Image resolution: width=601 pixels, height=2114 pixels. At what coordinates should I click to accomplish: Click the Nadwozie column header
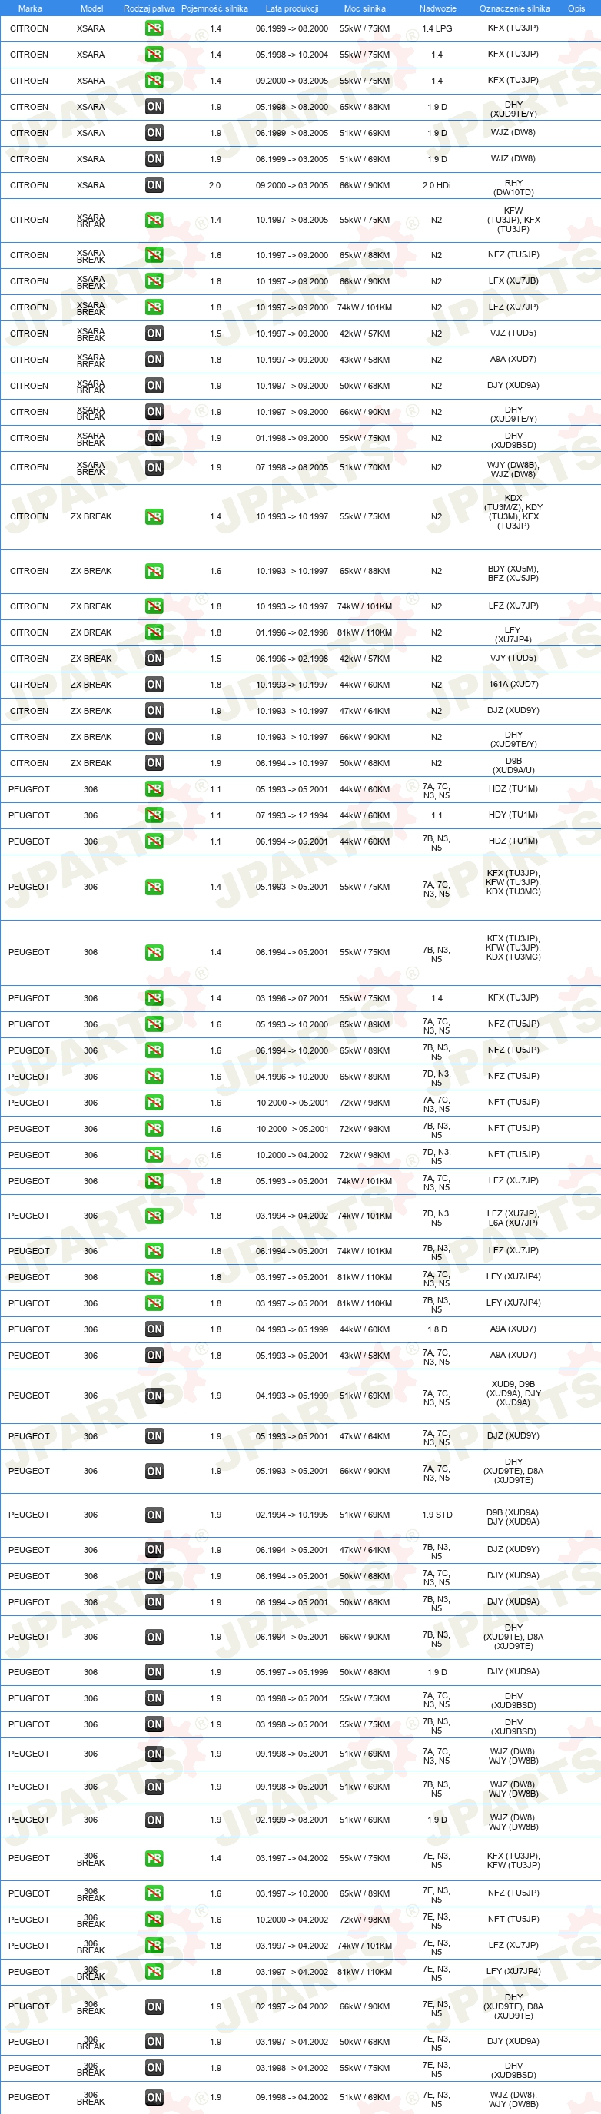point(437,8)
